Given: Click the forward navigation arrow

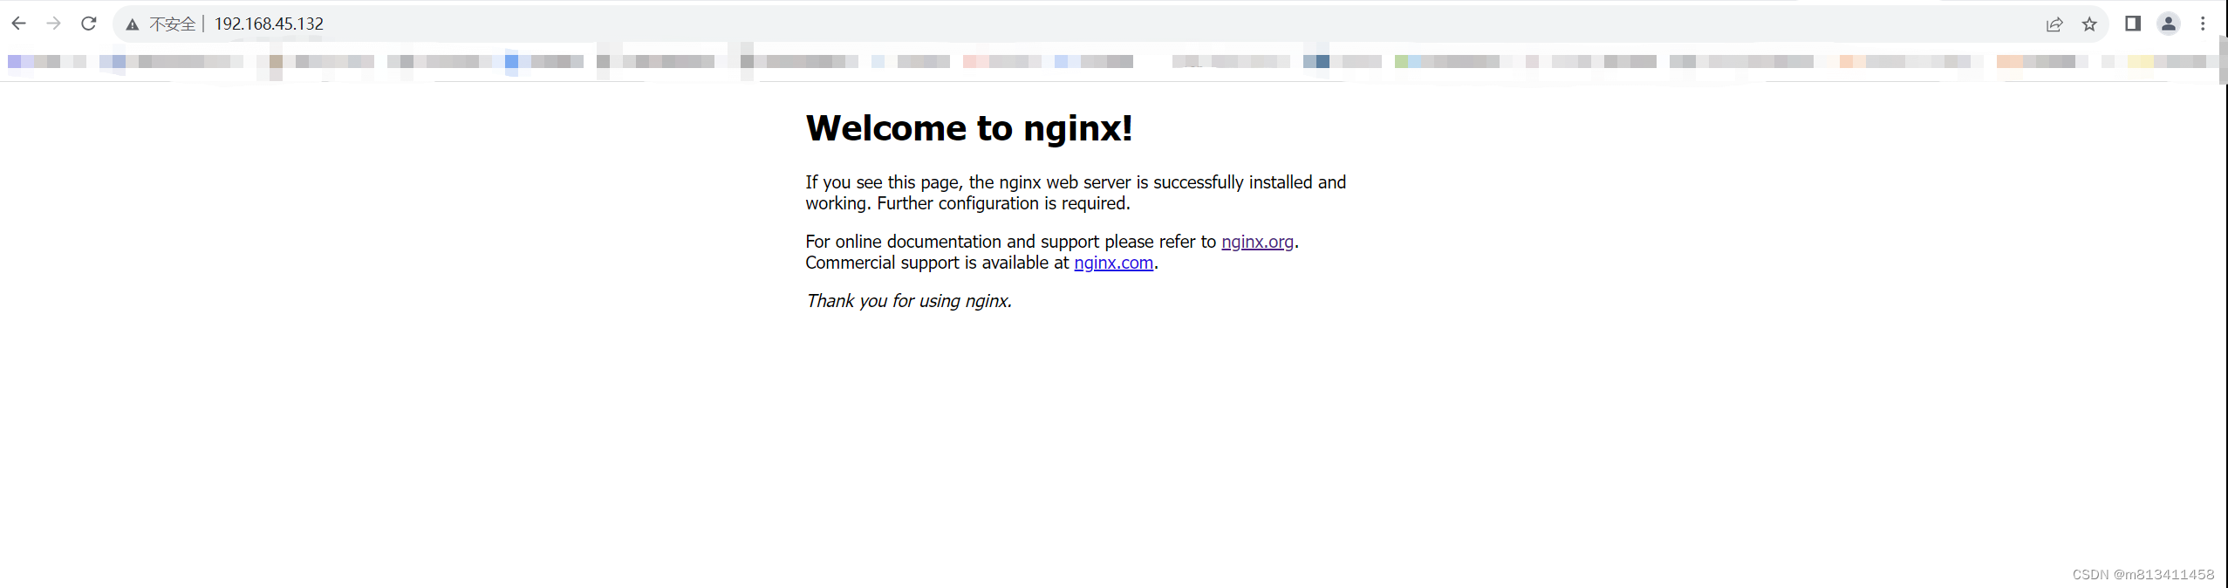Looking at the screenshot, I should [53, 24].
